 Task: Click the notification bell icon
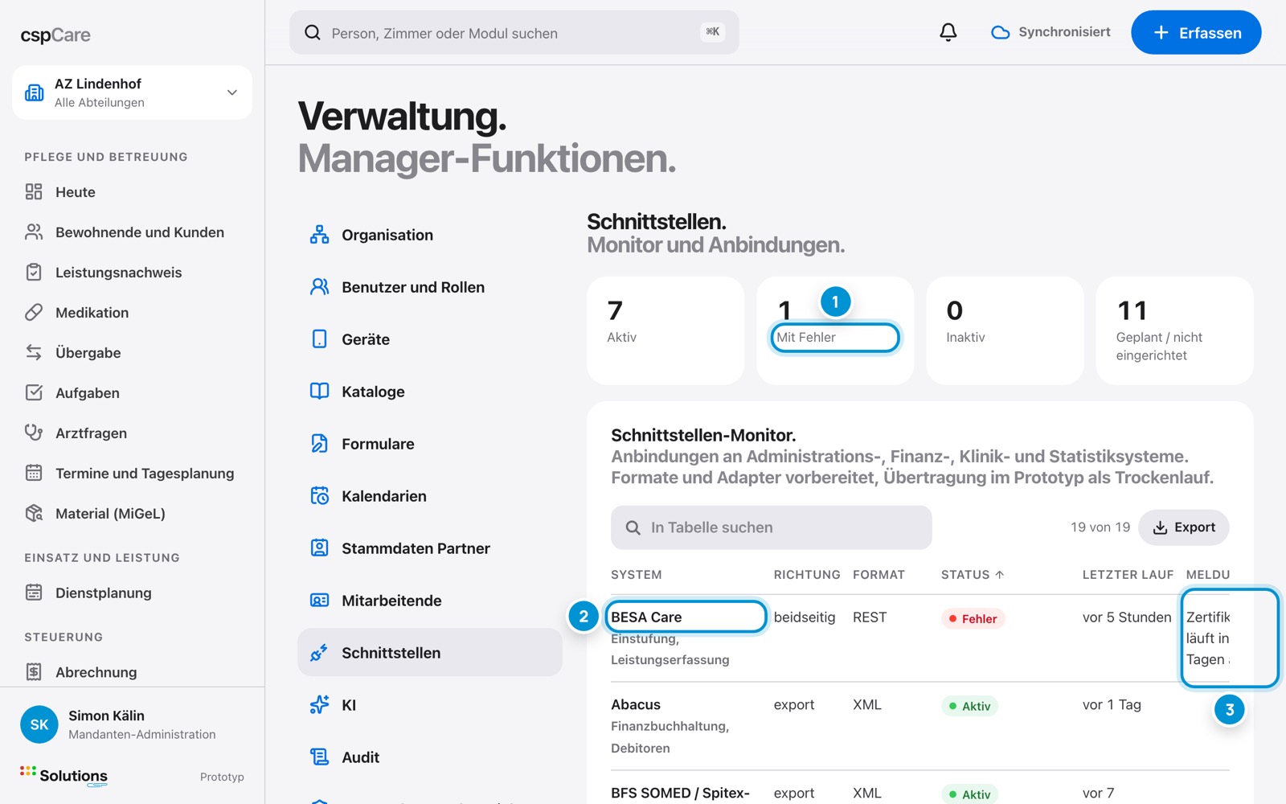[948, 32]
